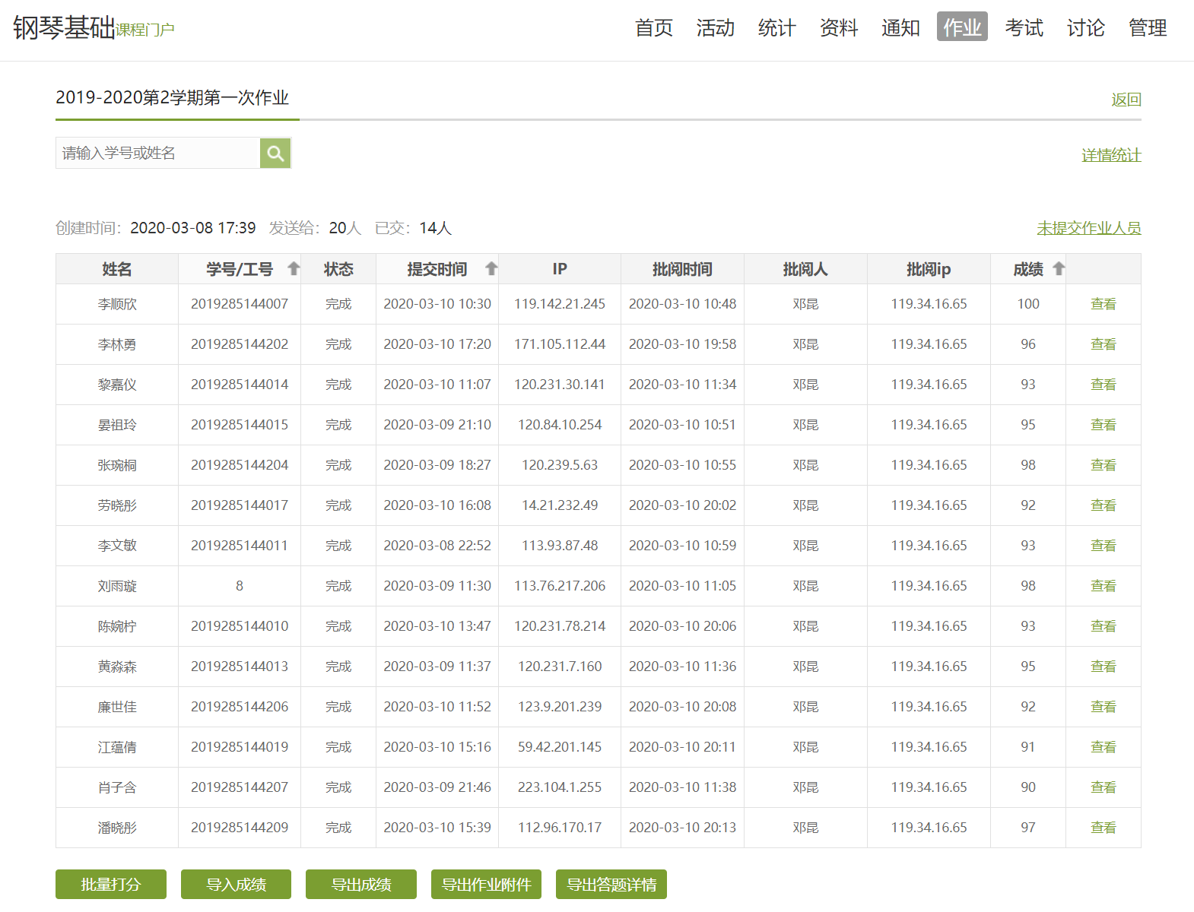The height and width of the screenshot is (912, 1194).
Task: Click the name 陈婉柠
Action: [117, 626]
